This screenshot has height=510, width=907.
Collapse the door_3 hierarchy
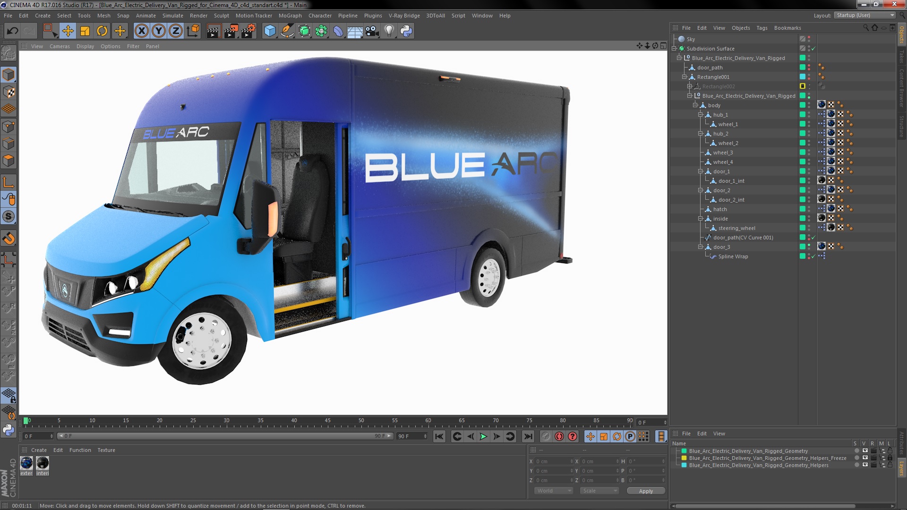[x=701, y=247]
